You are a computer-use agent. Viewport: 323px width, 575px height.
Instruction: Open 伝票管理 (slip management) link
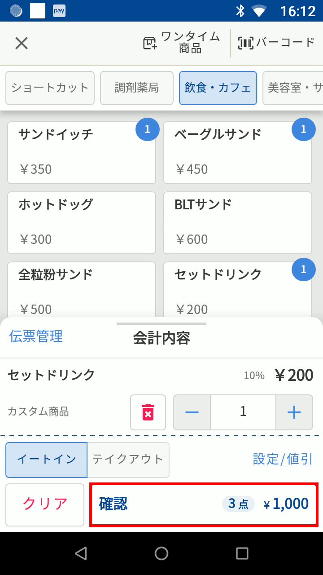click(x=36, y=336)
